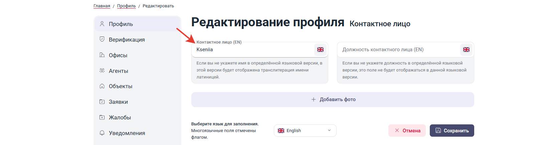544x145 pixels.
Task: Expand language selector chevron arrow
Action: click(329, 130)
